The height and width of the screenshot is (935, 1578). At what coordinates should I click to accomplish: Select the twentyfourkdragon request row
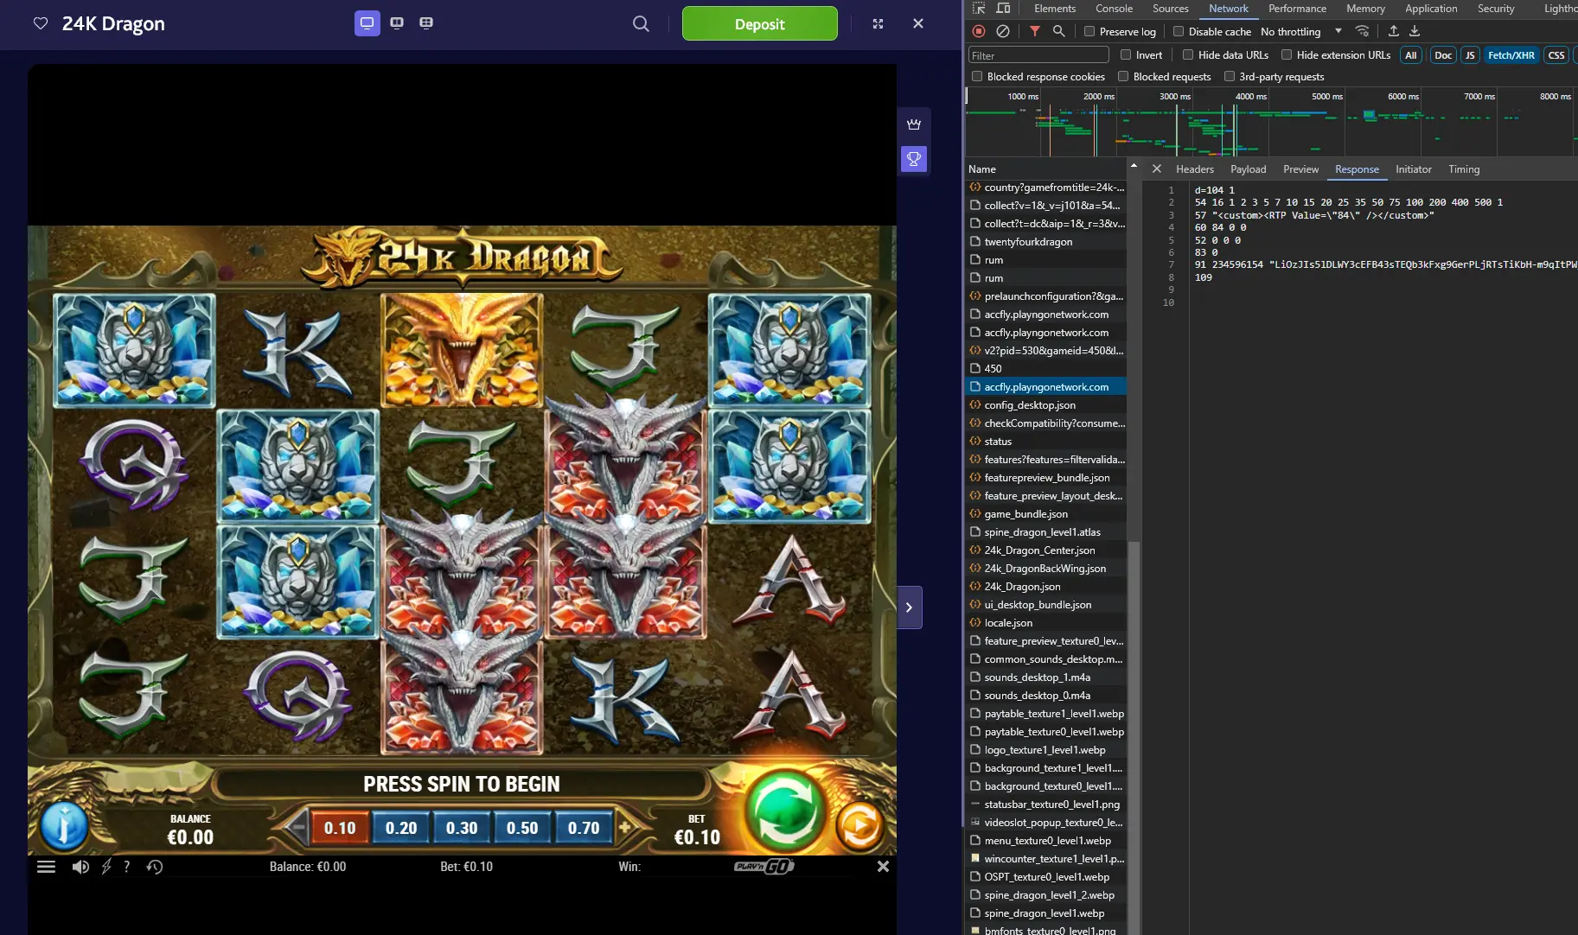(1046, 242)
